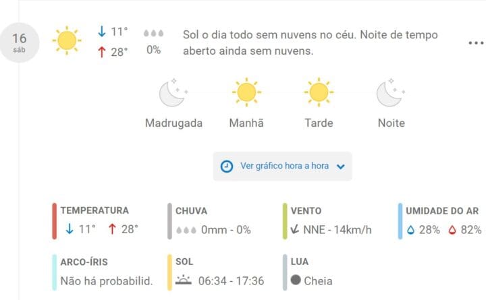Click the Madrugada period label
Screen dimensions: 486x300
(x=173, y=123)
